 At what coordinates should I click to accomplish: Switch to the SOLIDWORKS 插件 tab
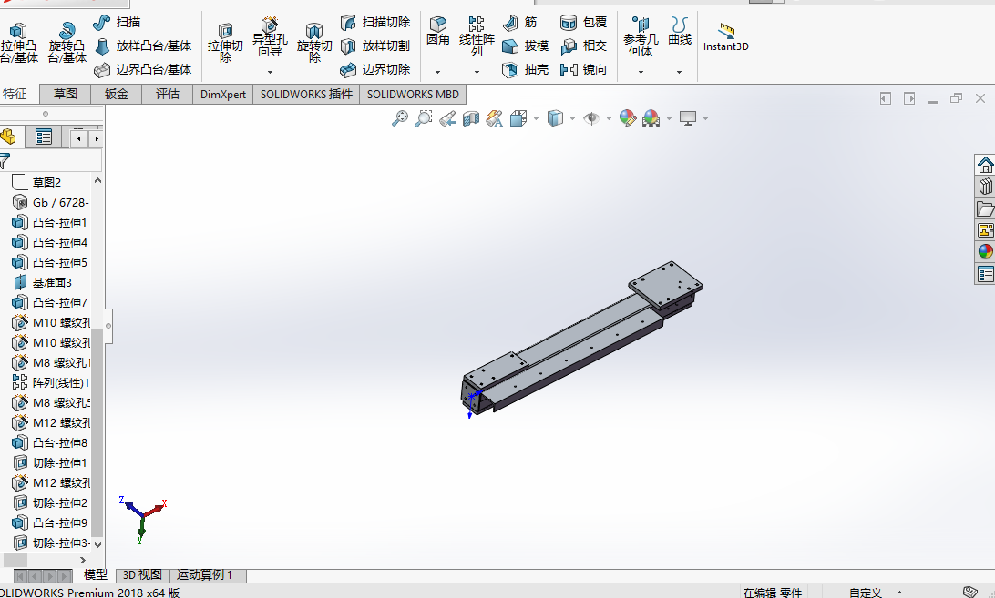coord(306,94)
